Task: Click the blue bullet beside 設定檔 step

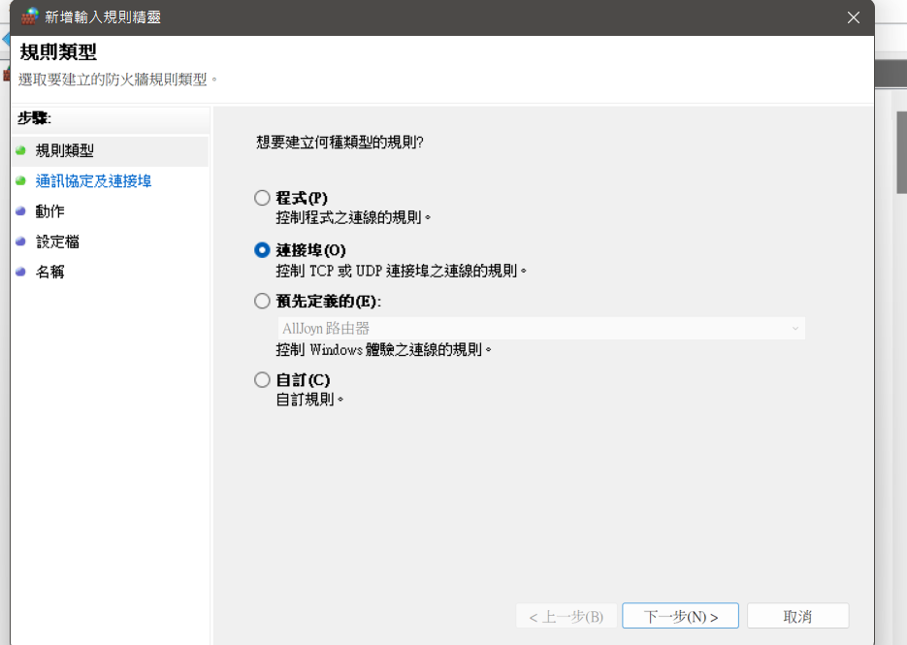Action: pyautogui.click(x=20, y=242)
